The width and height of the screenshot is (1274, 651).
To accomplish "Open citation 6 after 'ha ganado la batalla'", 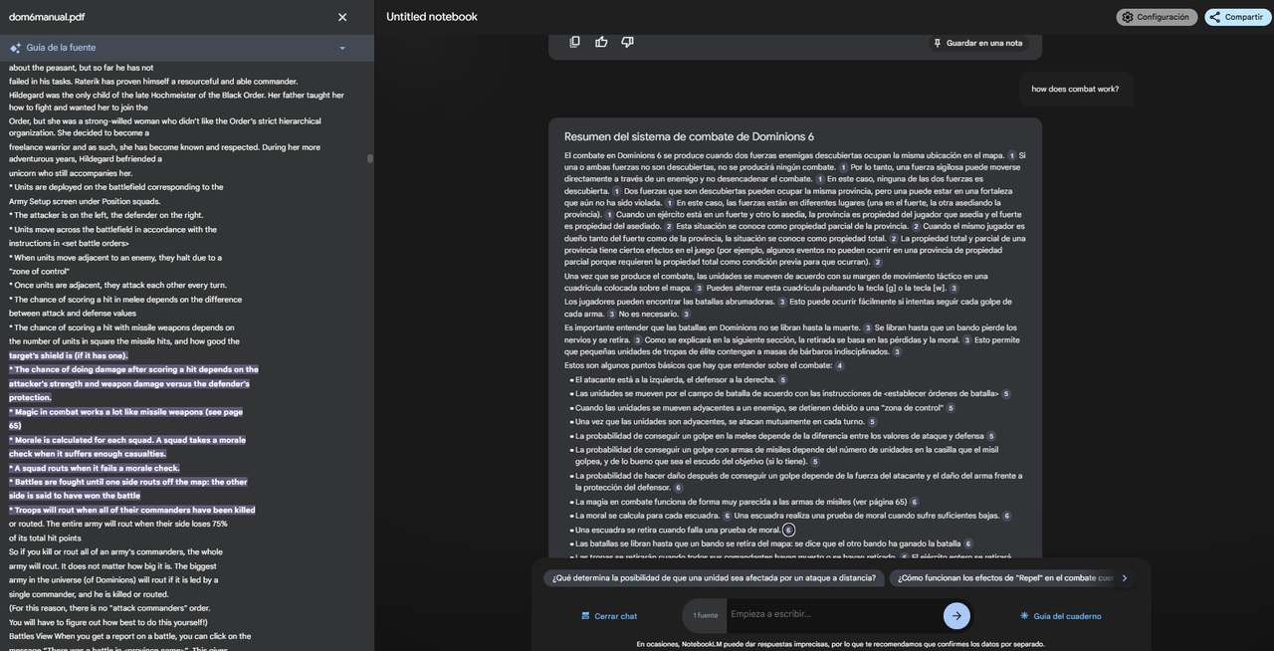I will [x=967, y=543].
